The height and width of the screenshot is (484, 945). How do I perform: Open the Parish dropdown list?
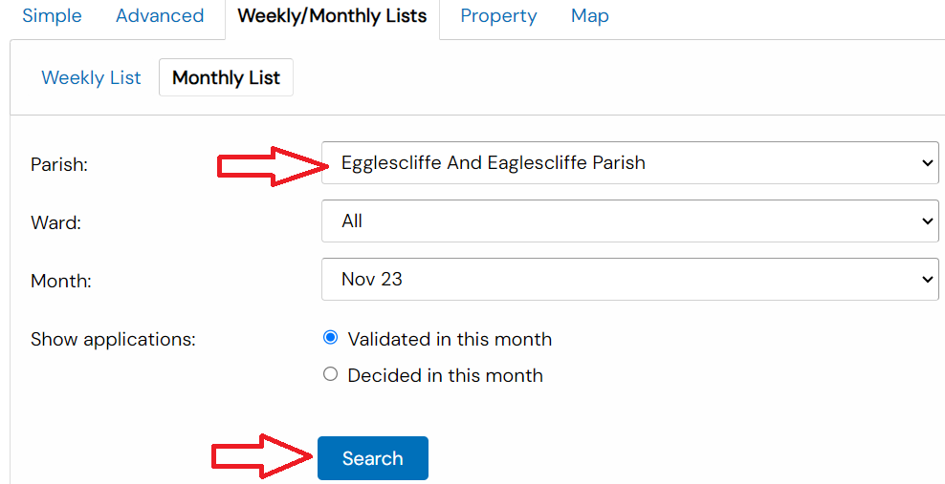(x=629, y=163)
